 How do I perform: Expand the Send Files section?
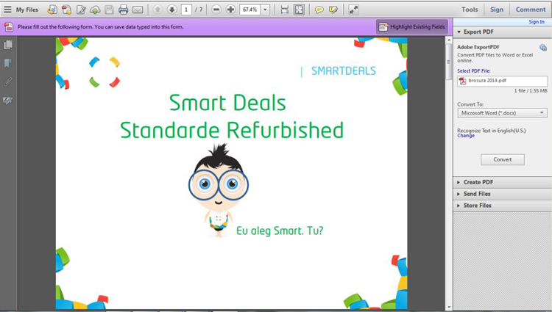coord(502,194)
